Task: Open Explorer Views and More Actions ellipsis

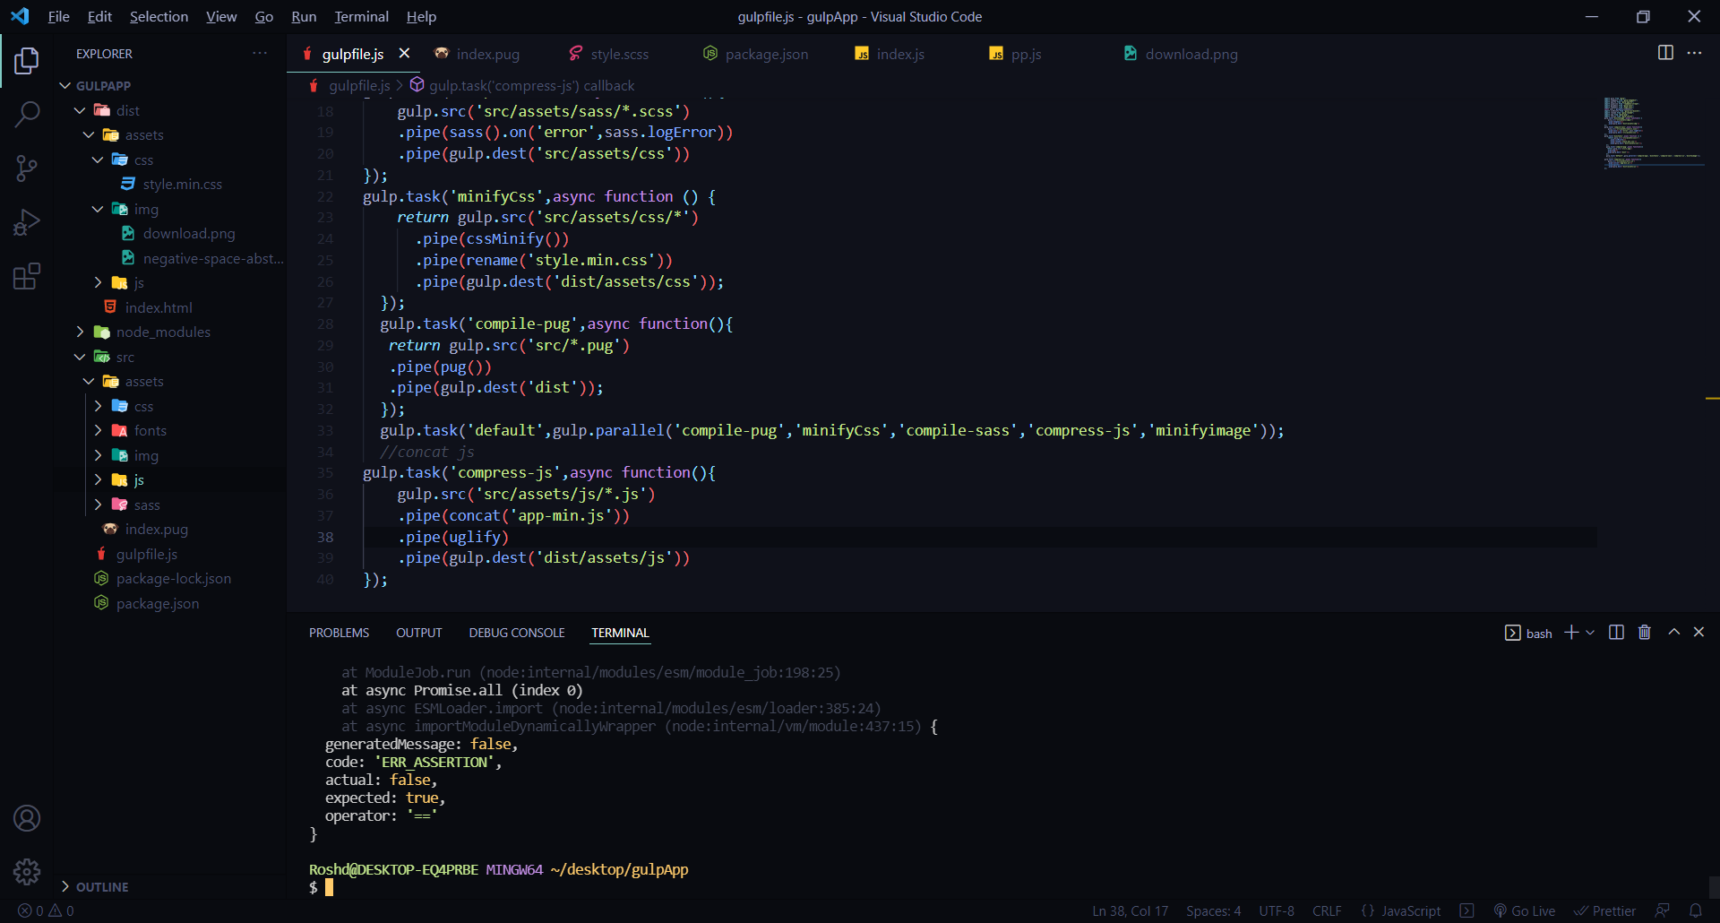Action: point(260,53)
